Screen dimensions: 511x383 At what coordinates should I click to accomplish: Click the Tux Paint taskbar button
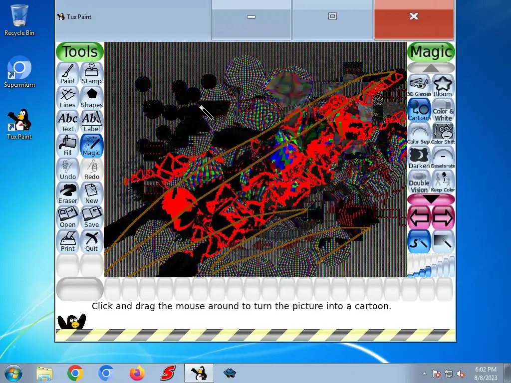tap(199, 373)
